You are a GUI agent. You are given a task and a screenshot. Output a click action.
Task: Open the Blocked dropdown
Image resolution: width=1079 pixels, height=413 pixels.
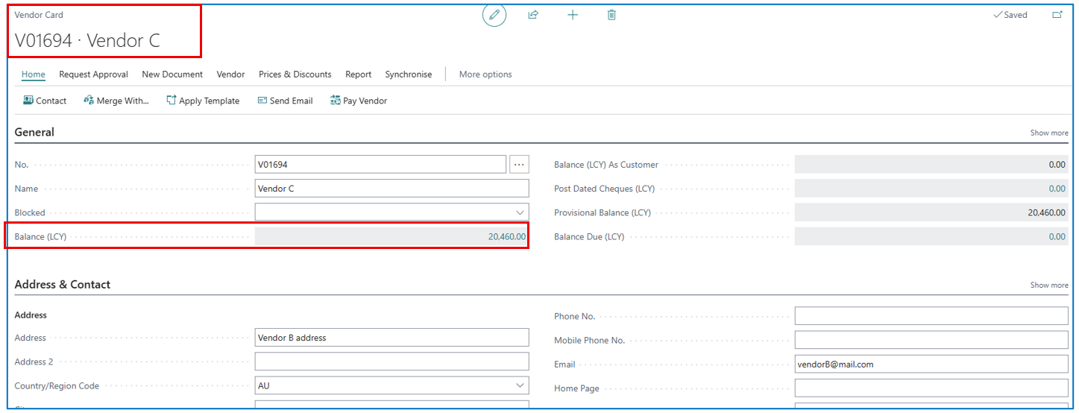point(520,212)
